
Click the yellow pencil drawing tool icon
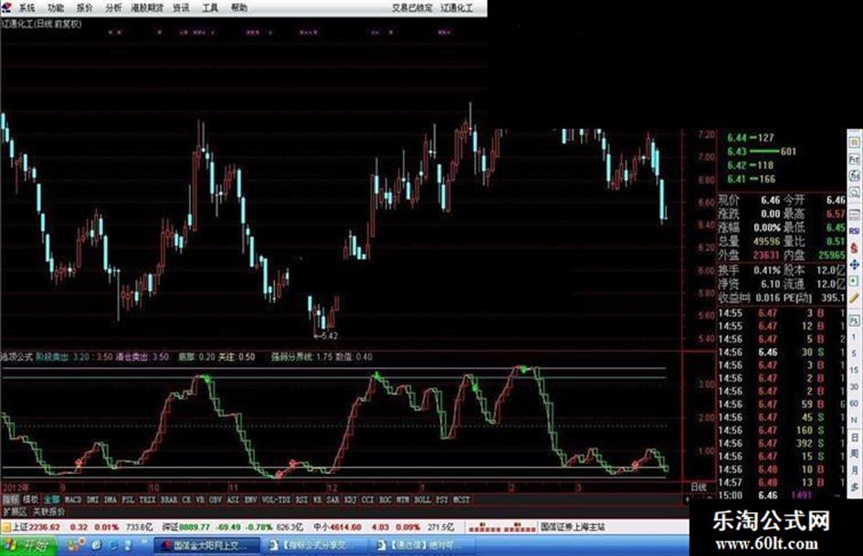[855, 299]
